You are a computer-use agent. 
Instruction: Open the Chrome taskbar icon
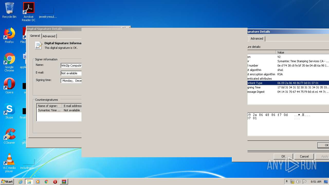(x=47, y=182)
